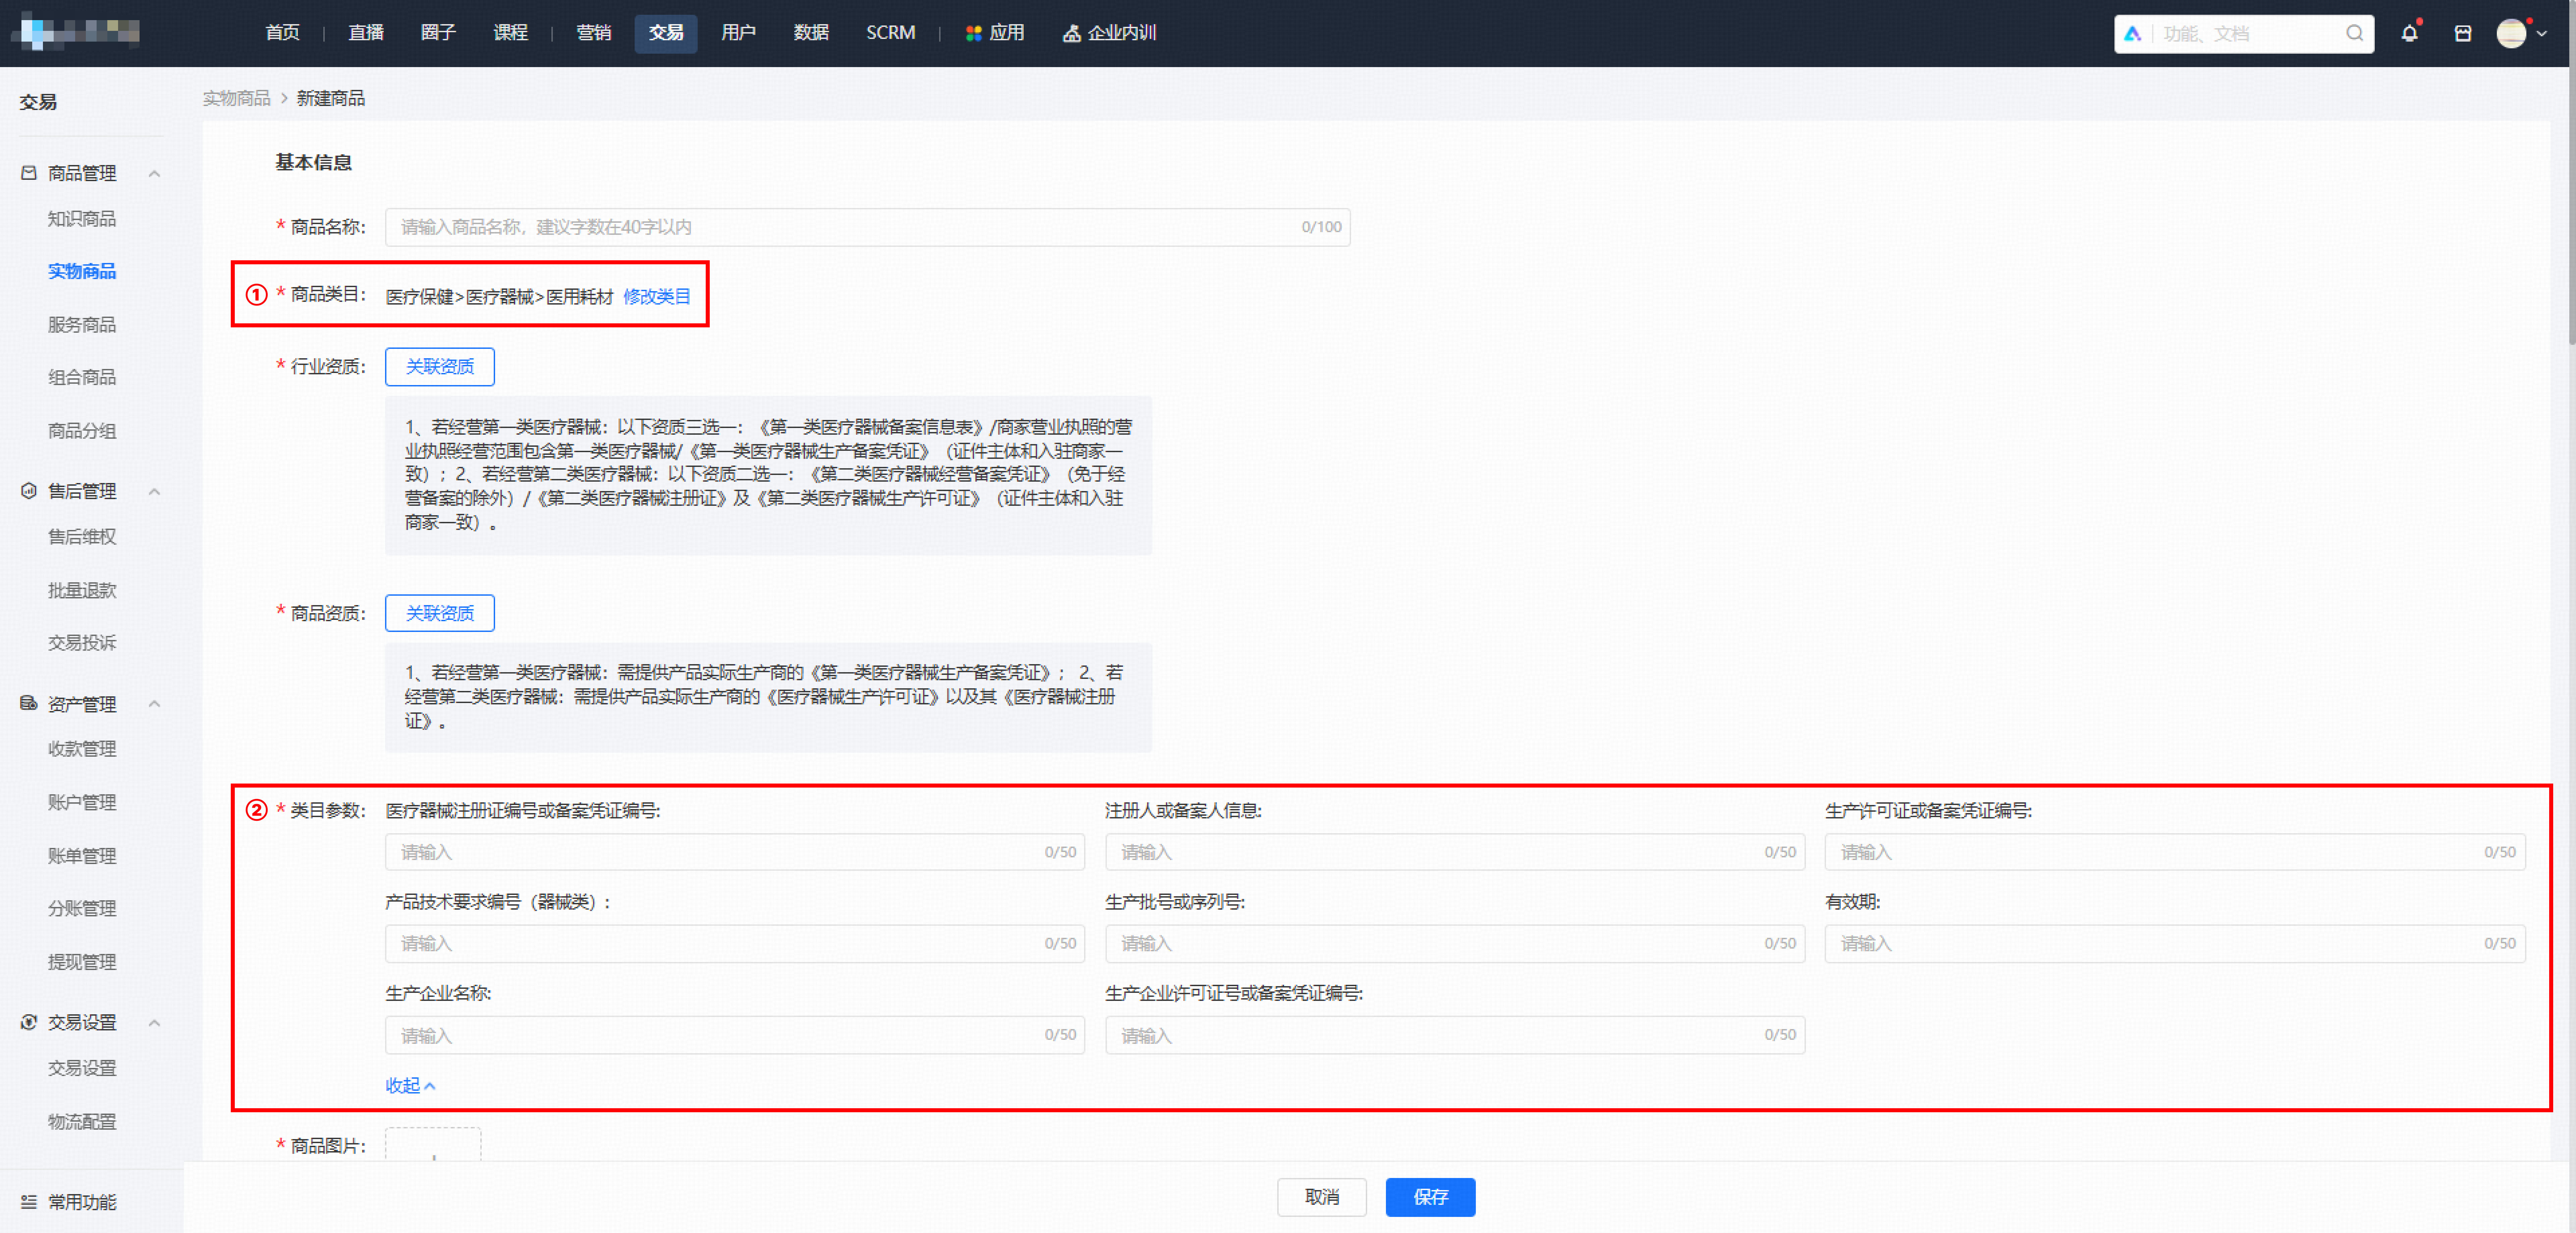Open 服务商品 in sidebar
Image resolution: width=2576 pixels, height=1233 pixels.
(82, 325)
